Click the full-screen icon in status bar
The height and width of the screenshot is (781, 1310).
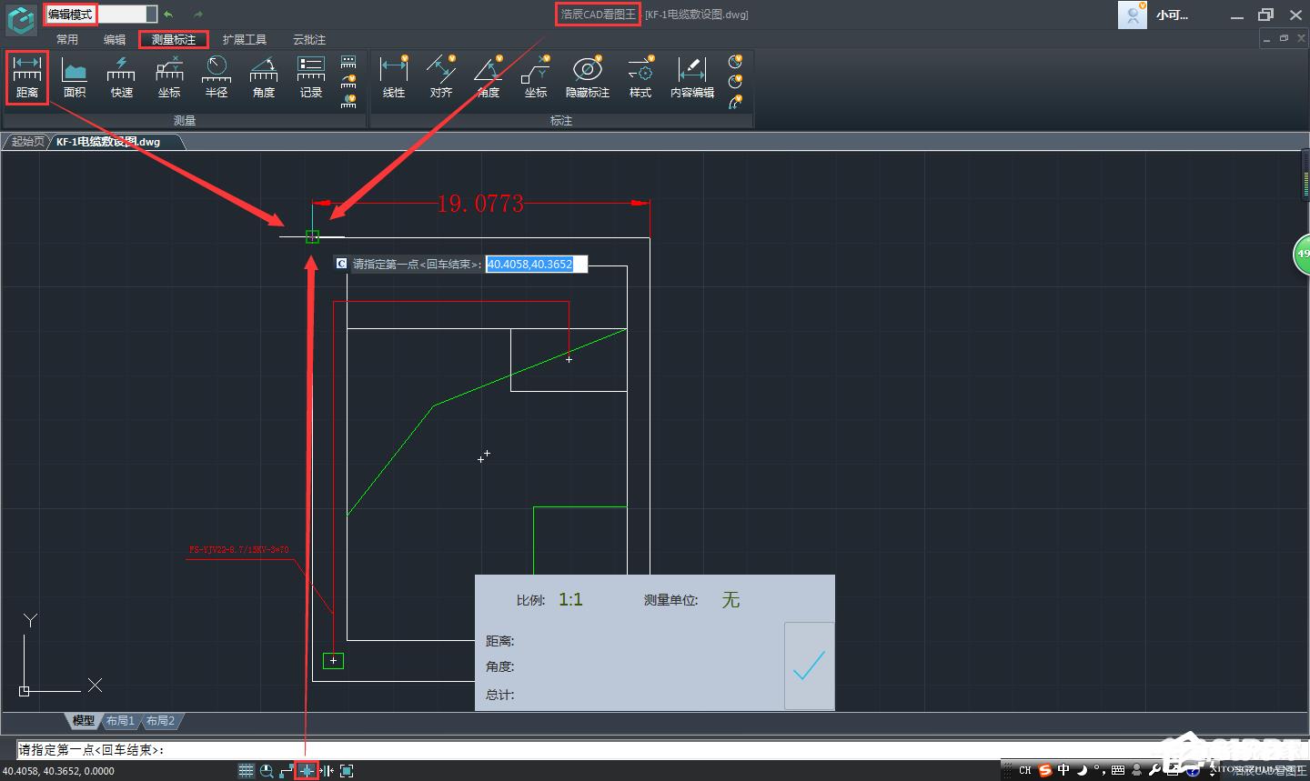(347, 771)
